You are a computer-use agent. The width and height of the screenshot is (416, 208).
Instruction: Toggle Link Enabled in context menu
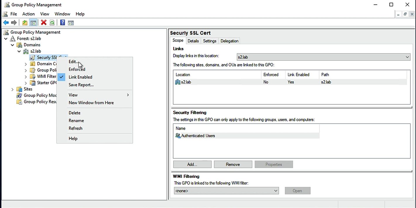tap(80, 77)
